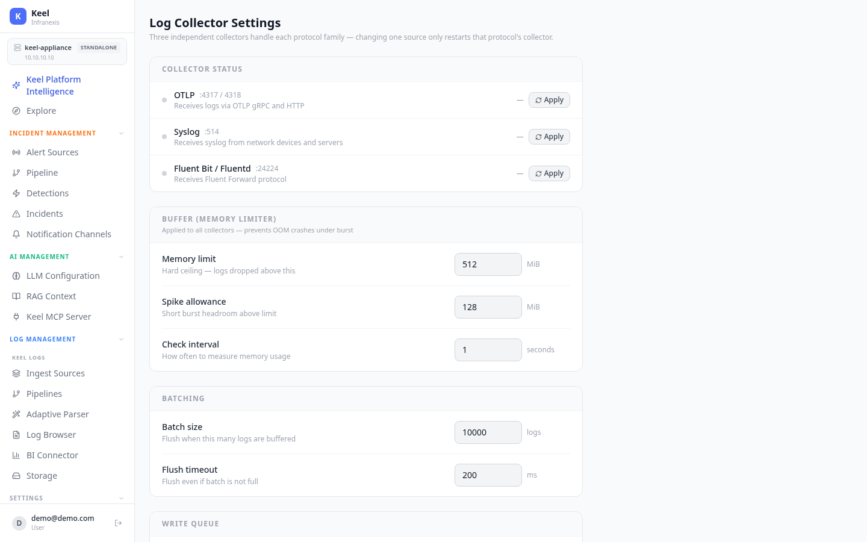Toggle the Settings section chevron
Viewport: 867px width, 542px height.
coord(121,499)
